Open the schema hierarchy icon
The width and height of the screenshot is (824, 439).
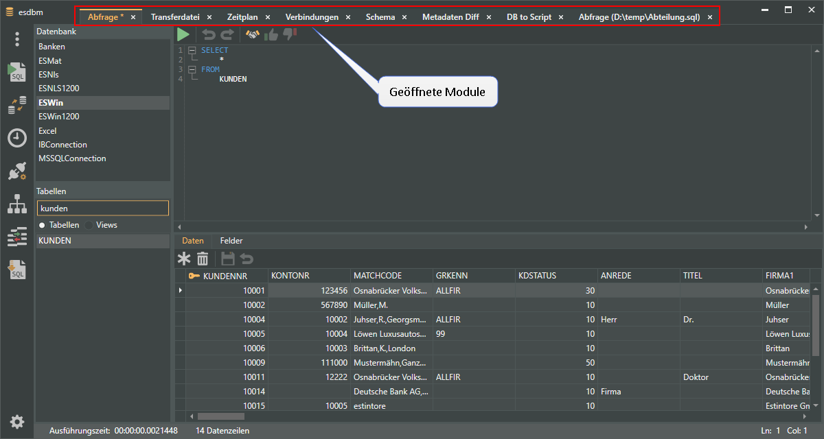click(17, 203)
